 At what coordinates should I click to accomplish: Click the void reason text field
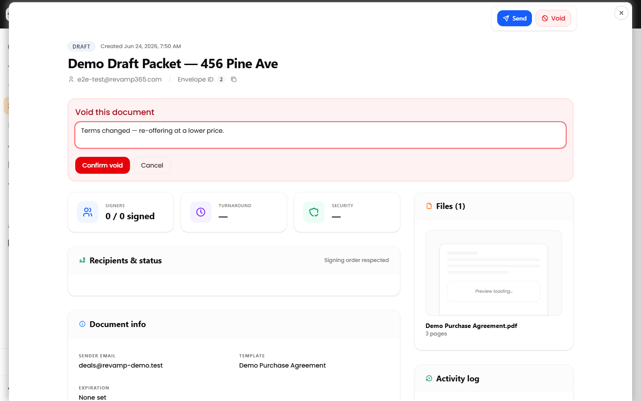tap(320, 135)
